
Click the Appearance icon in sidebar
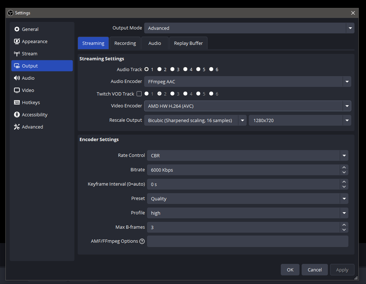click(x=17, y=41)
